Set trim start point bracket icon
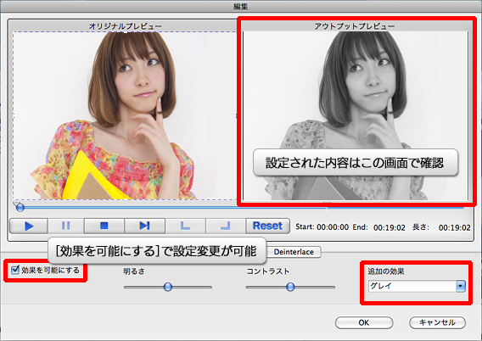 point(185,226)
